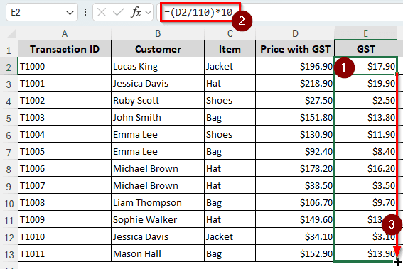Select cell containing T1006

click(x=65, y=168)
